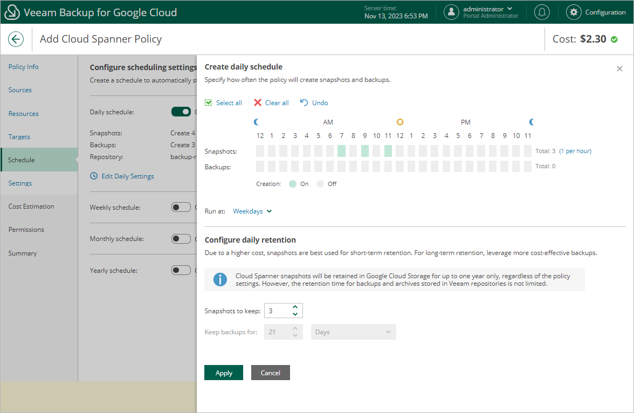Click the red Clear all X icon
This screenshot has height=413, width=634.
[258, 103]
